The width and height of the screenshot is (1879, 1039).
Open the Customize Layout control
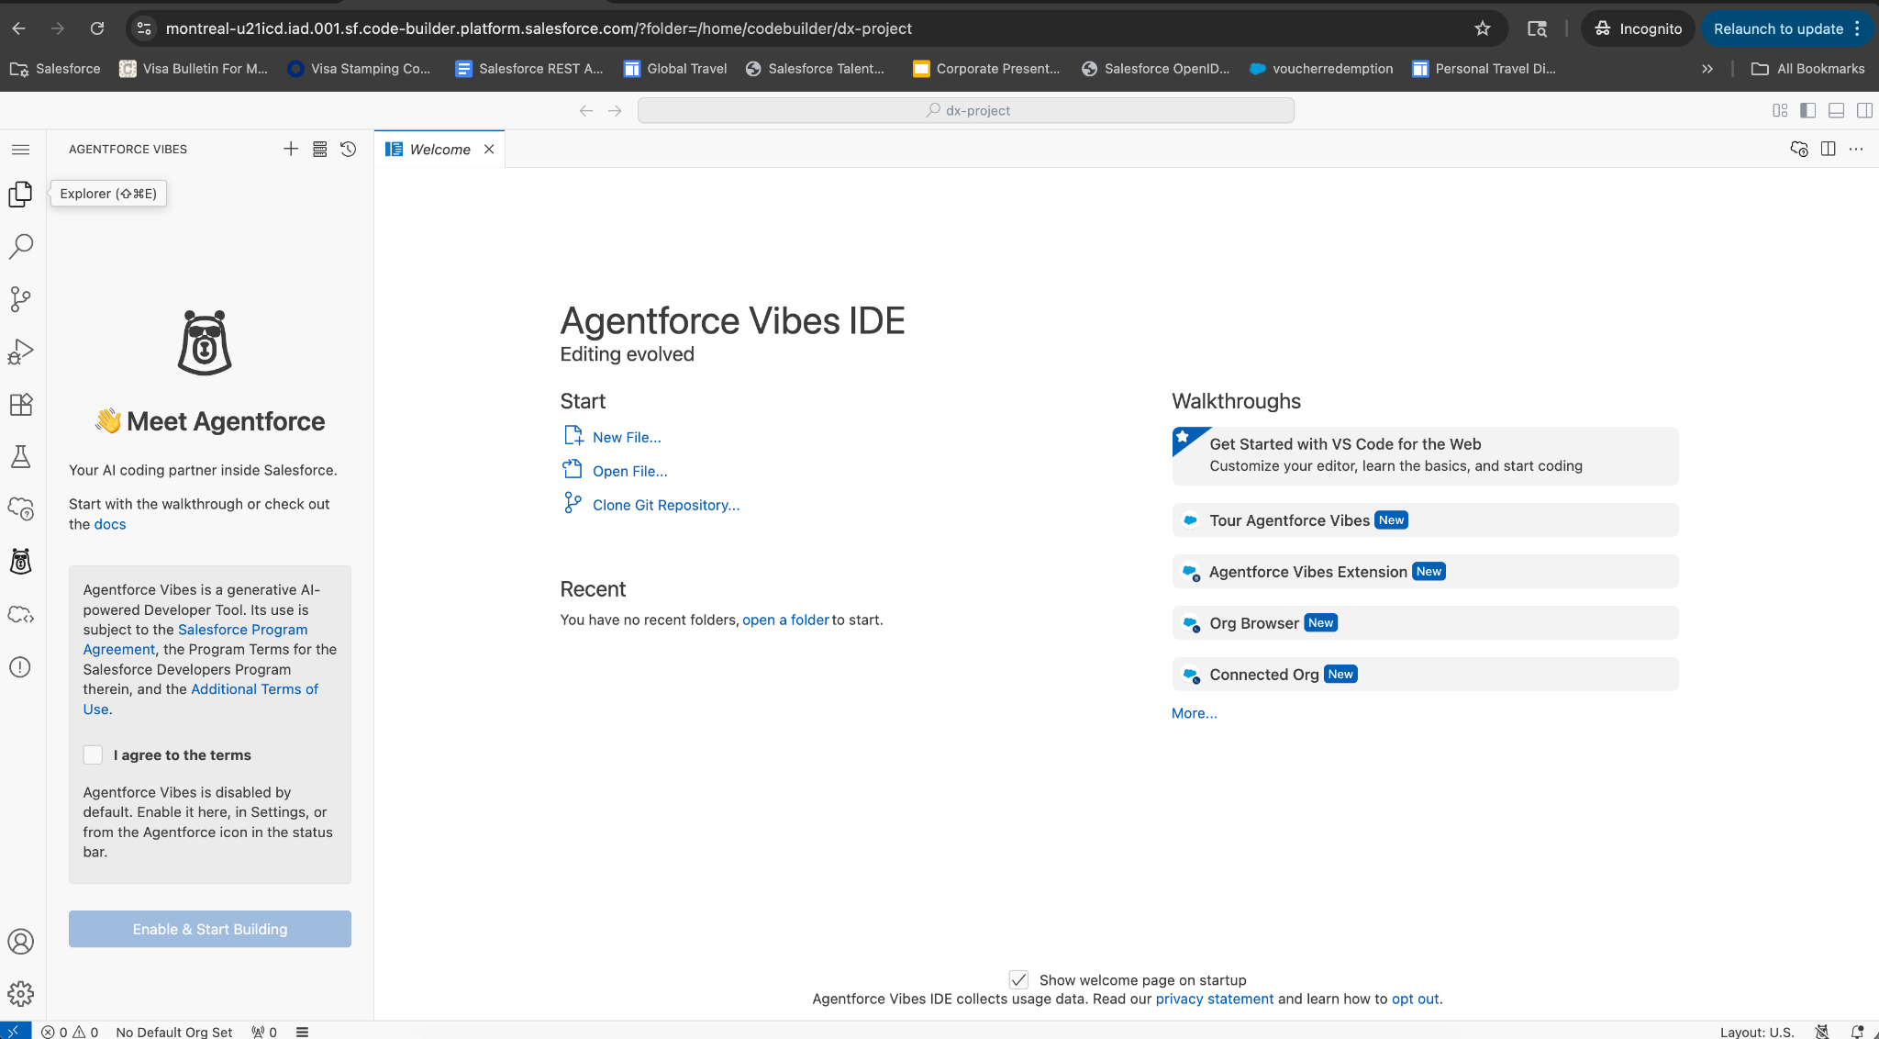pyautogui.click(x=1780, y=109)
